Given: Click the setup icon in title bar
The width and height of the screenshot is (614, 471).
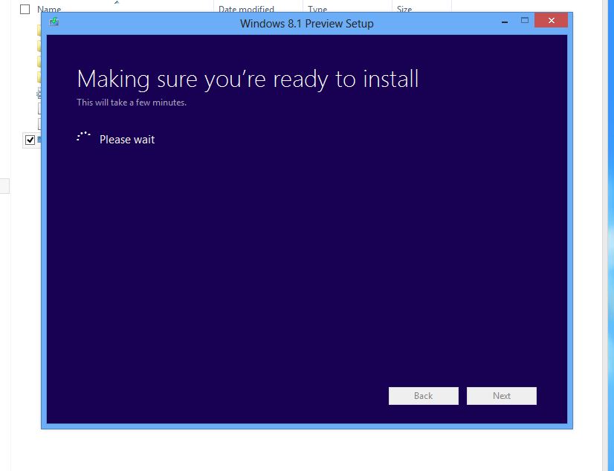Looking at the screenshot, I should 54,22.
